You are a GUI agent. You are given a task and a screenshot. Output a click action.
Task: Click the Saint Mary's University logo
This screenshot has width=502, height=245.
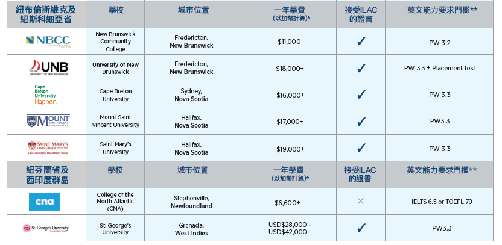(x=48, y=148)
